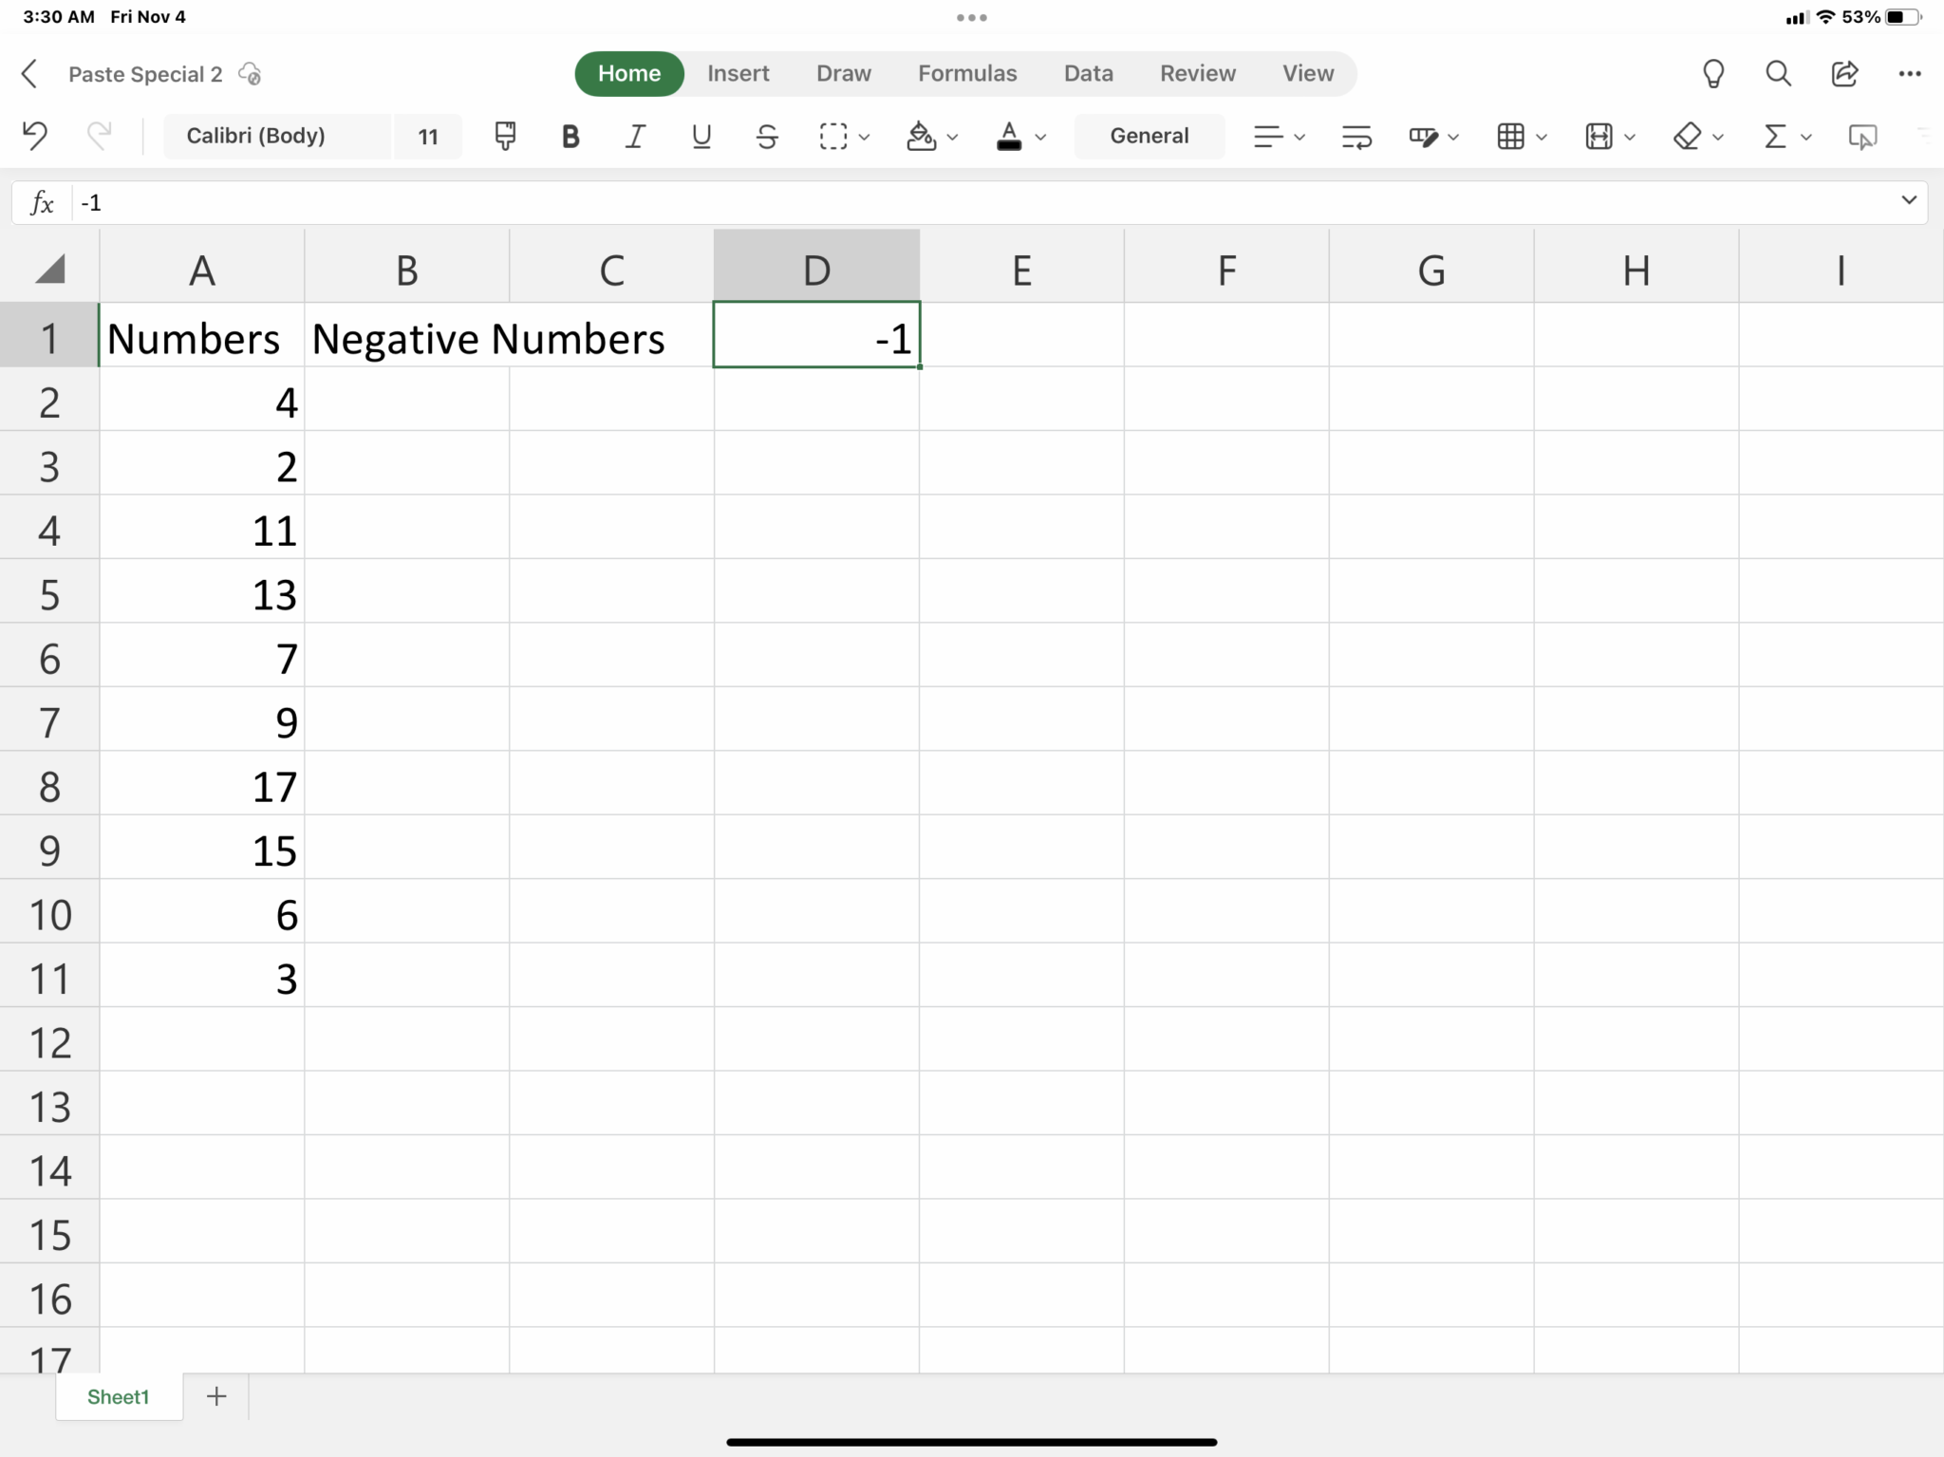Add a new sheet with plus button

point(215,1395)
